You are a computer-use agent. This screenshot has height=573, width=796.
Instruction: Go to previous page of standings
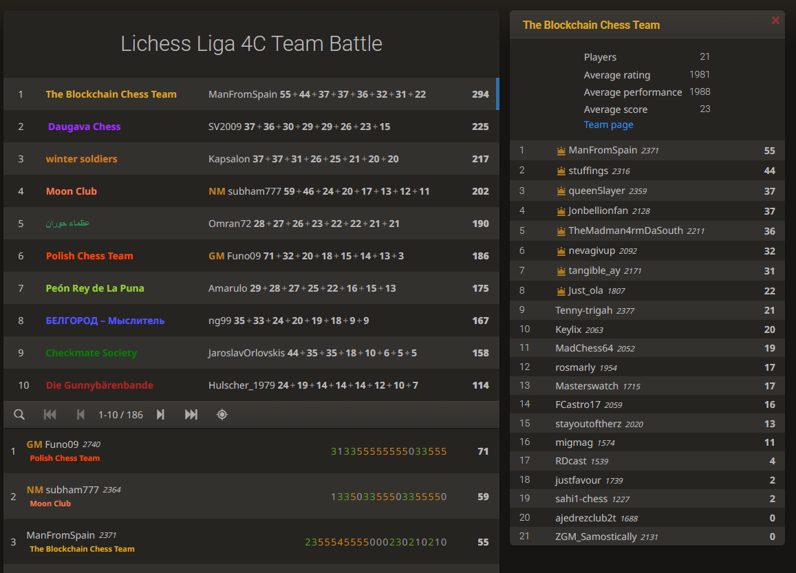(x=80, y=415)
